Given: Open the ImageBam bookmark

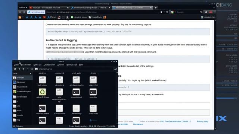Looking at the screenshot, I should click(95, 17).
